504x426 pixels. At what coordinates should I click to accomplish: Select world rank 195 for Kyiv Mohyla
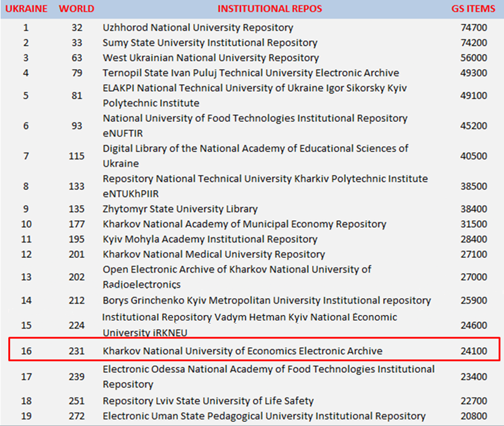(76, 239)
